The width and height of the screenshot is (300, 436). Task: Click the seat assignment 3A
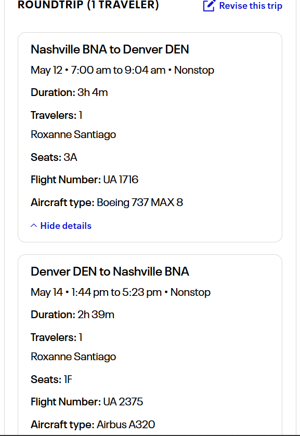point(70,157)
